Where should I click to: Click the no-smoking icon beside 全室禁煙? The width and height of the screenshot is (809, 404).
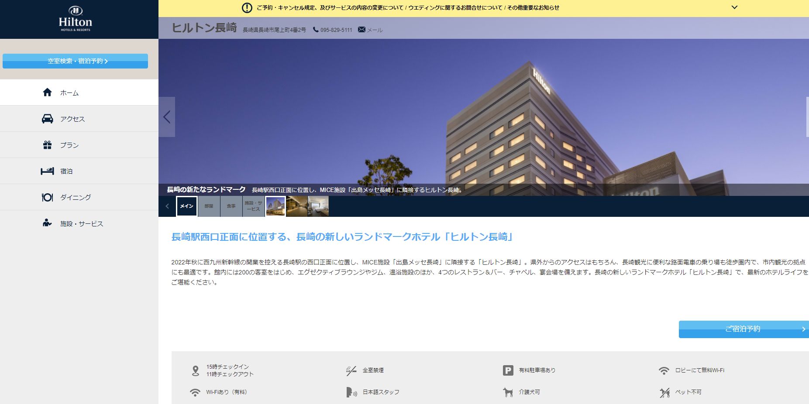click(351, 370)
